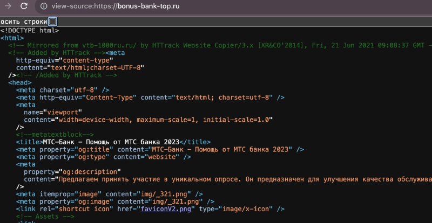Viewport: 432px width, 223px height.
Task: Click name="viewport" attribute line
Action: click(x=53, y=112)
